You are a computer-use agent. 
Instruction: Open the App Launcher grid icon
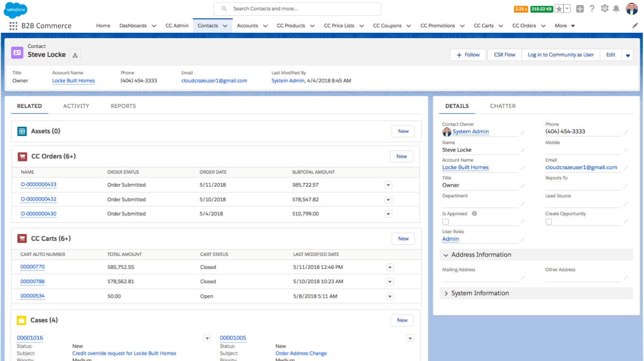13,26
